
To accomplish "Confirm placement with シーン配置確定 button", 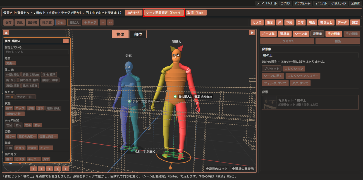I will 164,13.
